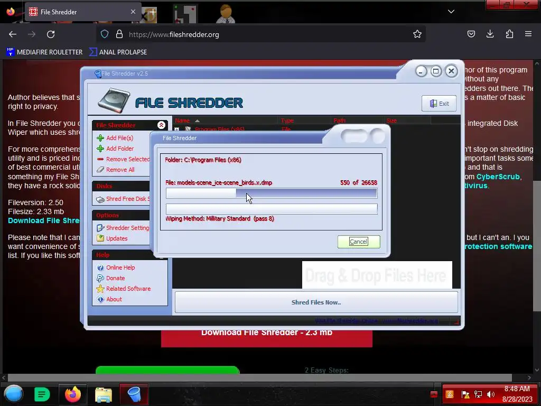Click the CyberScrub link on the webpage
The image size is (541, 406).
[498, 177]
